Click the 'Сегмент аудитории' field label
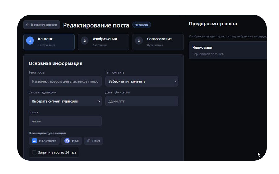The width and height of the screenshot is (279, 174). tap(42, 92)
